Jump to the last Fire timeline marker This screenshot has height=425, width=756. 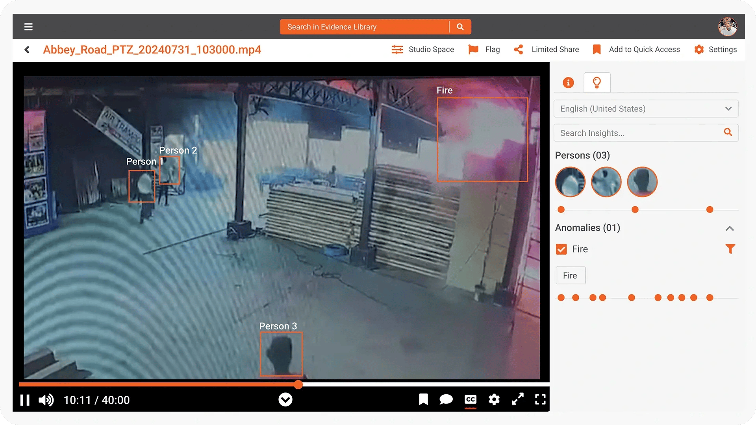pyautogui.click(x=710, y=298)
